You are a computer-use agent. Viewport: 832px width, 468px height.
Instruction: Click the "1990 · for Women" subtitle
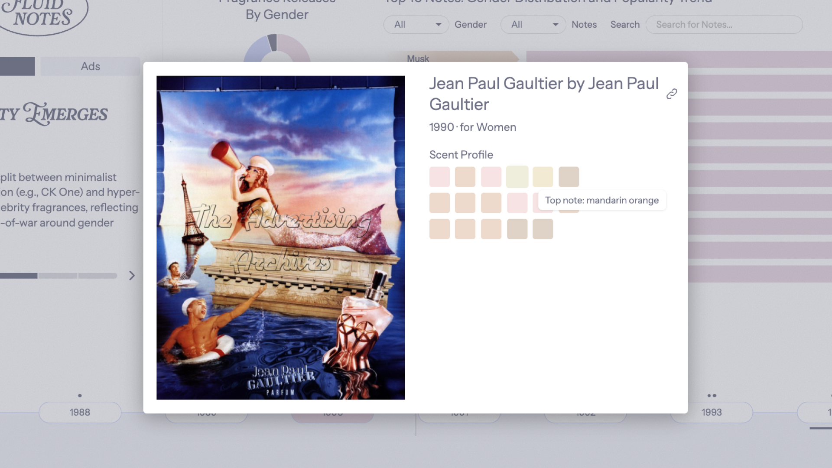pyautogui.click(x=472, y=127)
